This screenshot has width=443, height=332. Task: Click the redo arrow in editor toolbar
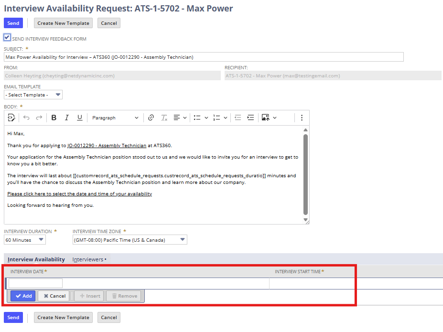(x=39, y=118)
